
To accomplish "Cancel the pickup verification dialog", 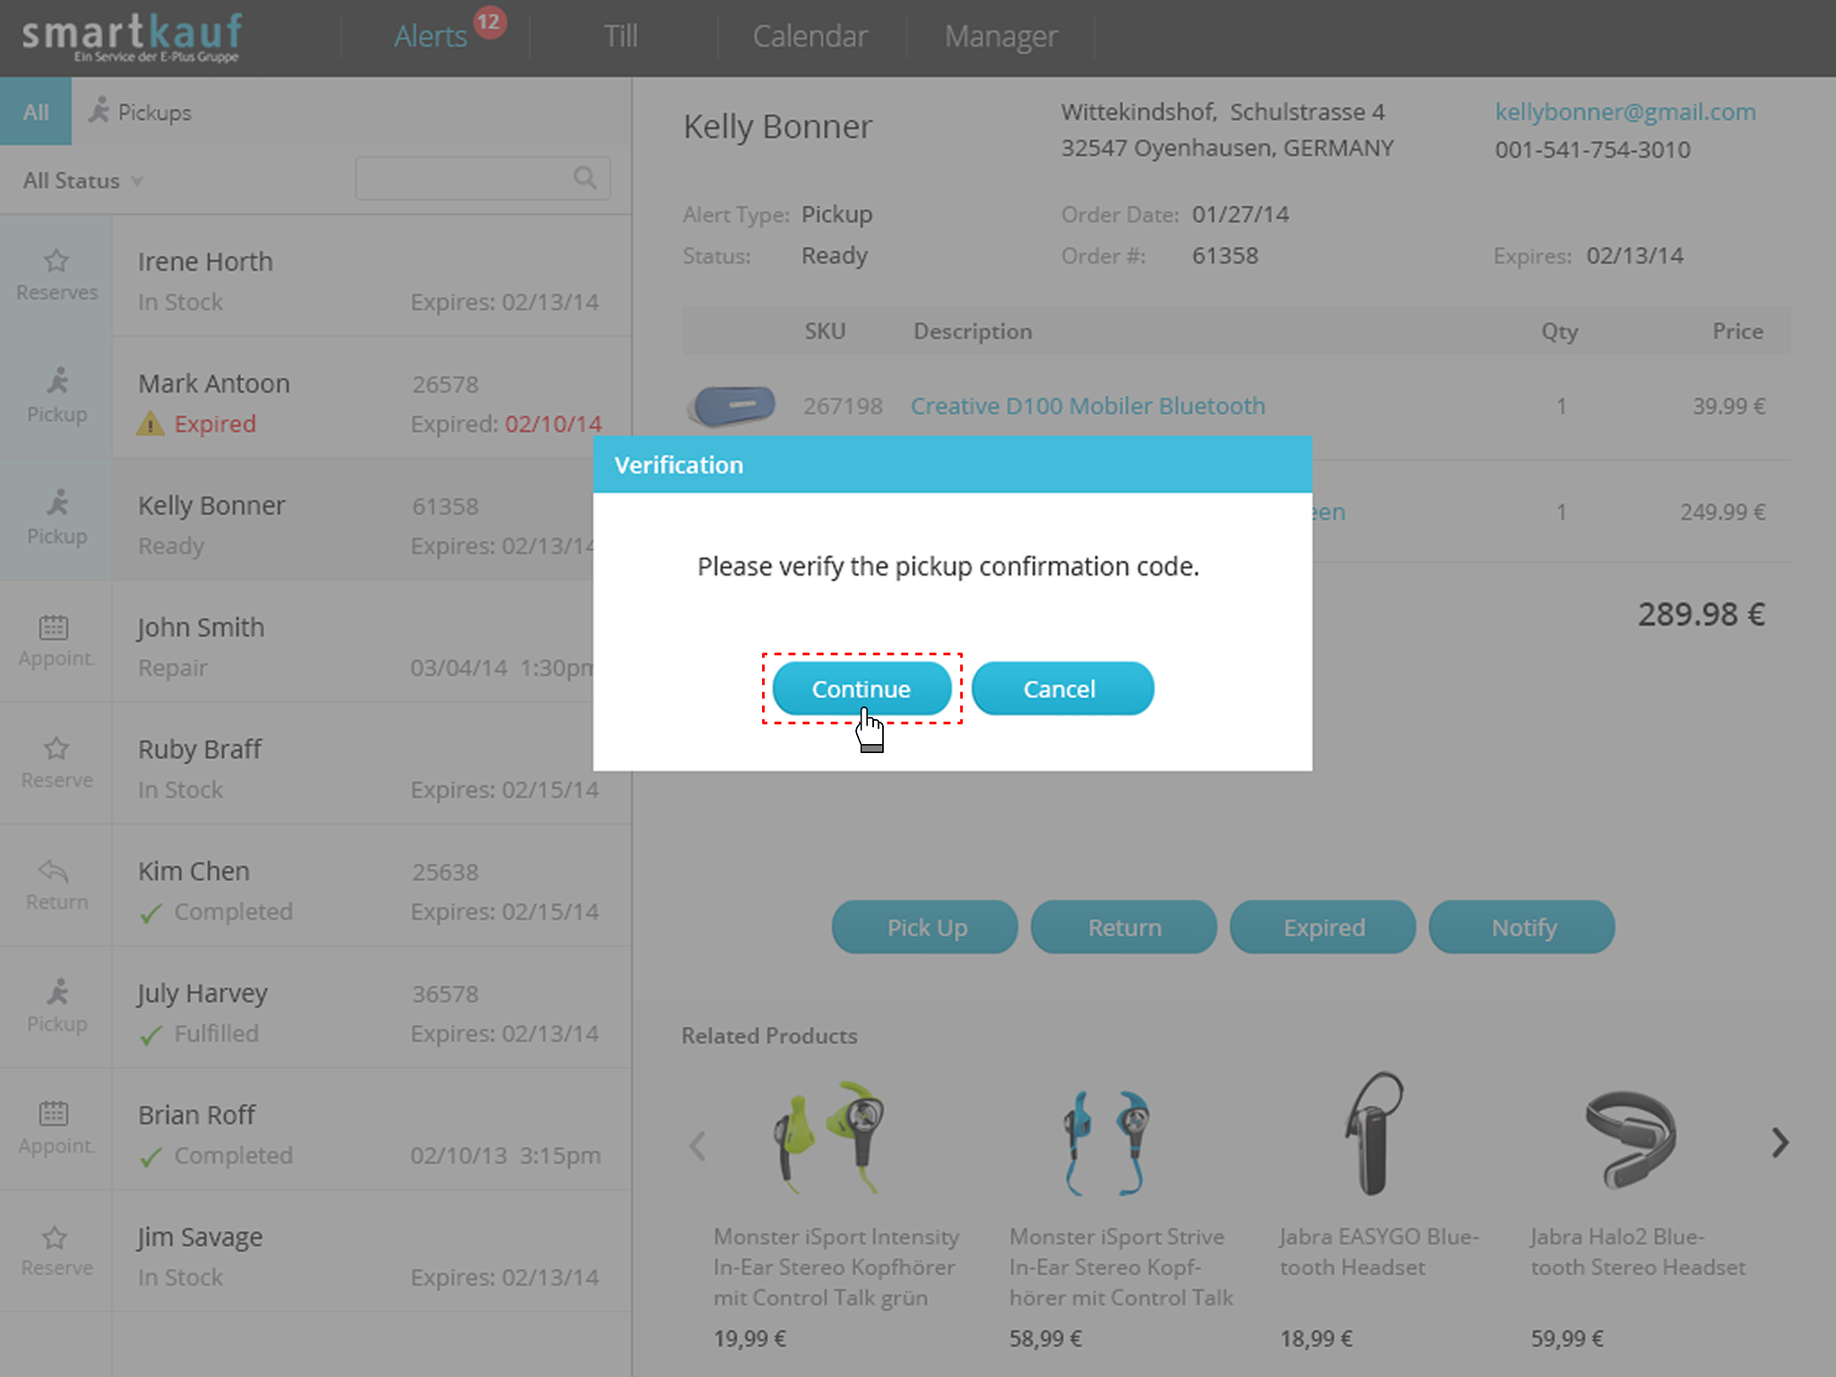I will 1061,688.
